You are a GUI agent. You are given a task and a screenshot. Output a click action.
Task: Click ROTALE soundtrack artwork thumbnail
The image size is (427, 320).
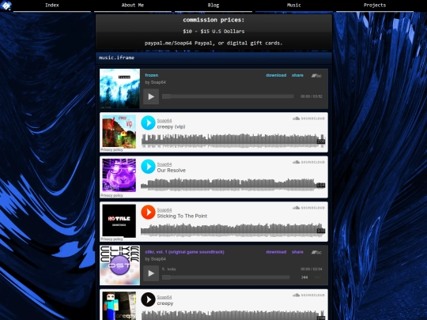[119, 221]
